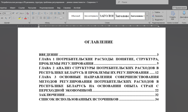
Task: Apply yellow text highlight color
Action: click(20, 18)
